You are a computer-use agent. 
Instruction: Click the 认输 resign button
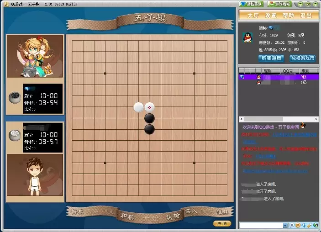(173, 216)
